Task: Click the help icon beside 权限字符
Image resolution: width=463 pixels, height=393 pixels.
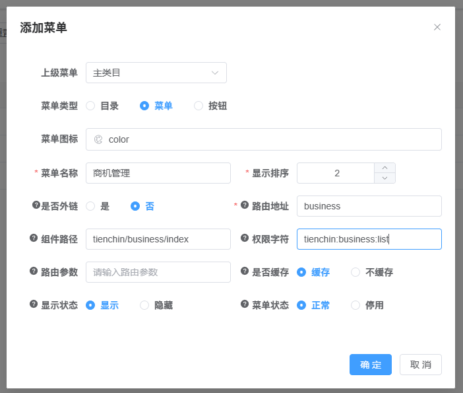Action: (x=245, y=238)
